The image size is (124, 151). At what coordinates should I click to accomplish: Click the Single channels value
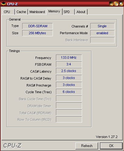click(x=102, y=26)
